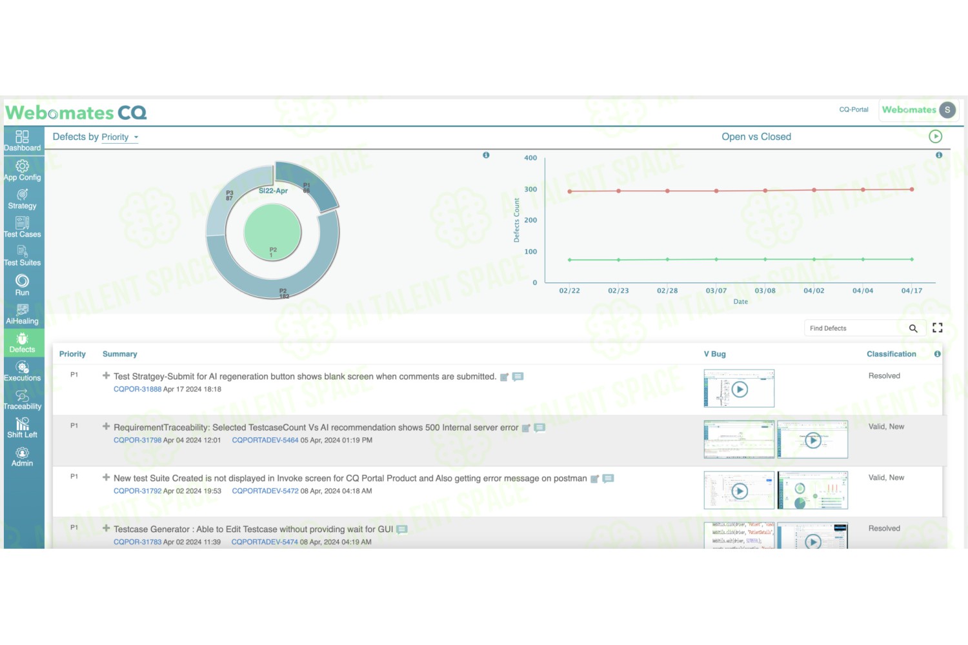
Task: Open defect link CQPOR-31792
Action: (137, 491)
